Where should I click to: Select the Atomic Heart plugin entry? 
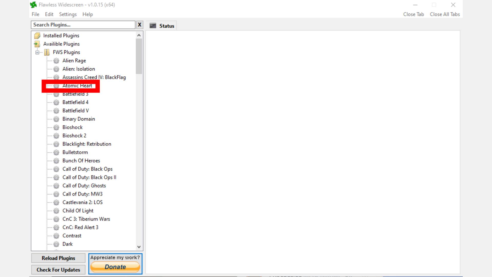point(77,86)
